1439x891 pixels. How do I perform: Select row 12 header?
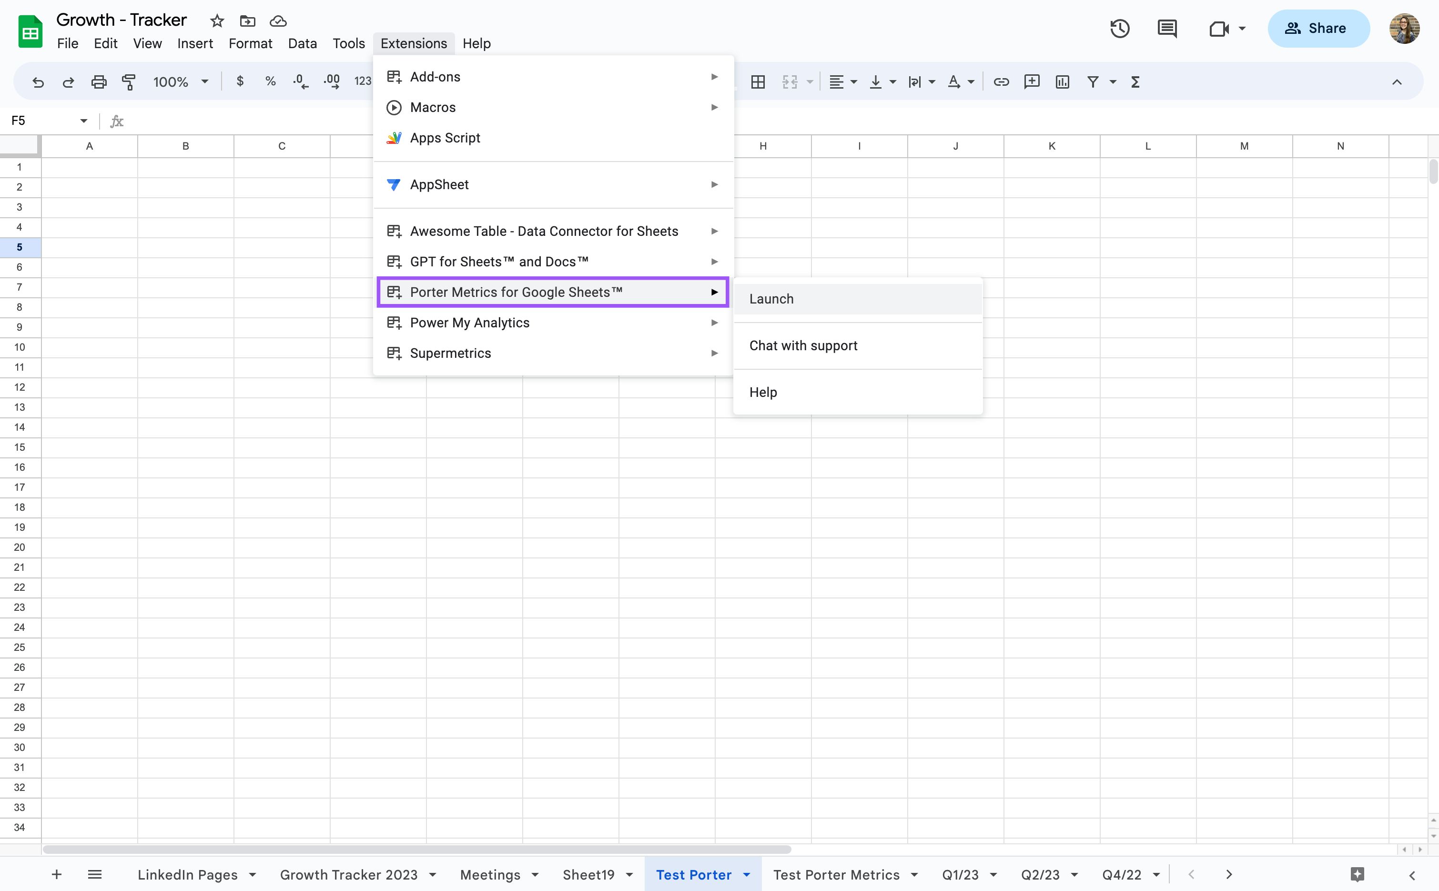coord(20,387)
